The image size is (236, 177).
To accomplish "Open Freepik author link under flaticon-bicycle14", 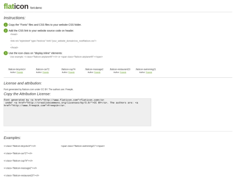I will [20, 73].
